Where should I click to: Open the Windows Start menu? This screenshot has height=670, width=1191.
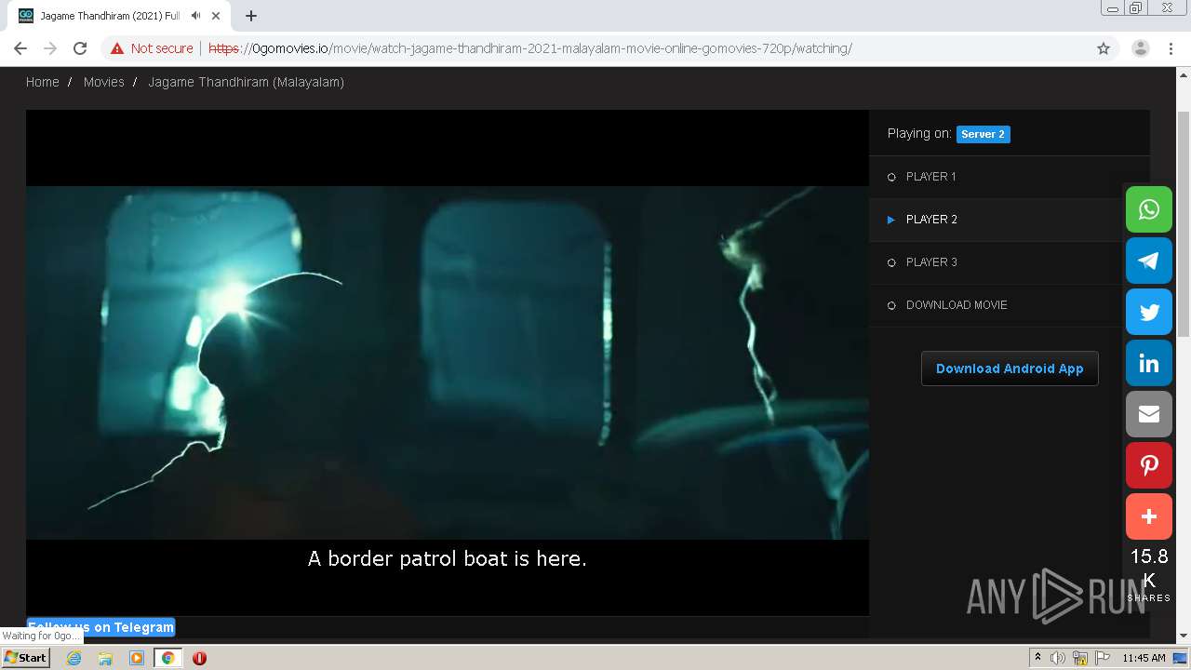(x=26, y=658)
